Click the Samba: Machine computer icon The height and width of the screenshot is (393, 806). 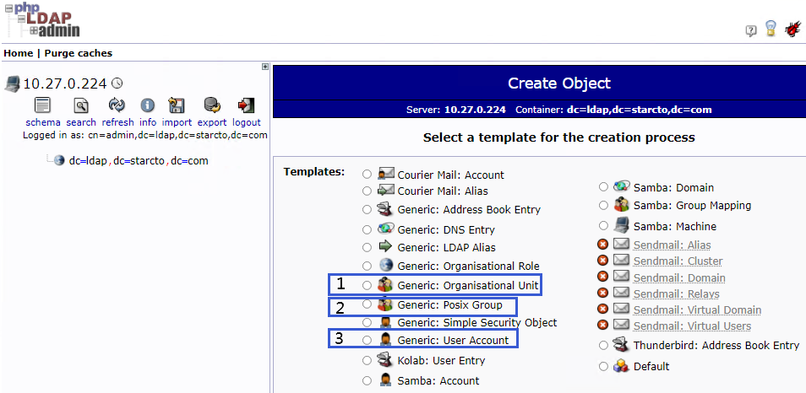[x=621, y=225]
